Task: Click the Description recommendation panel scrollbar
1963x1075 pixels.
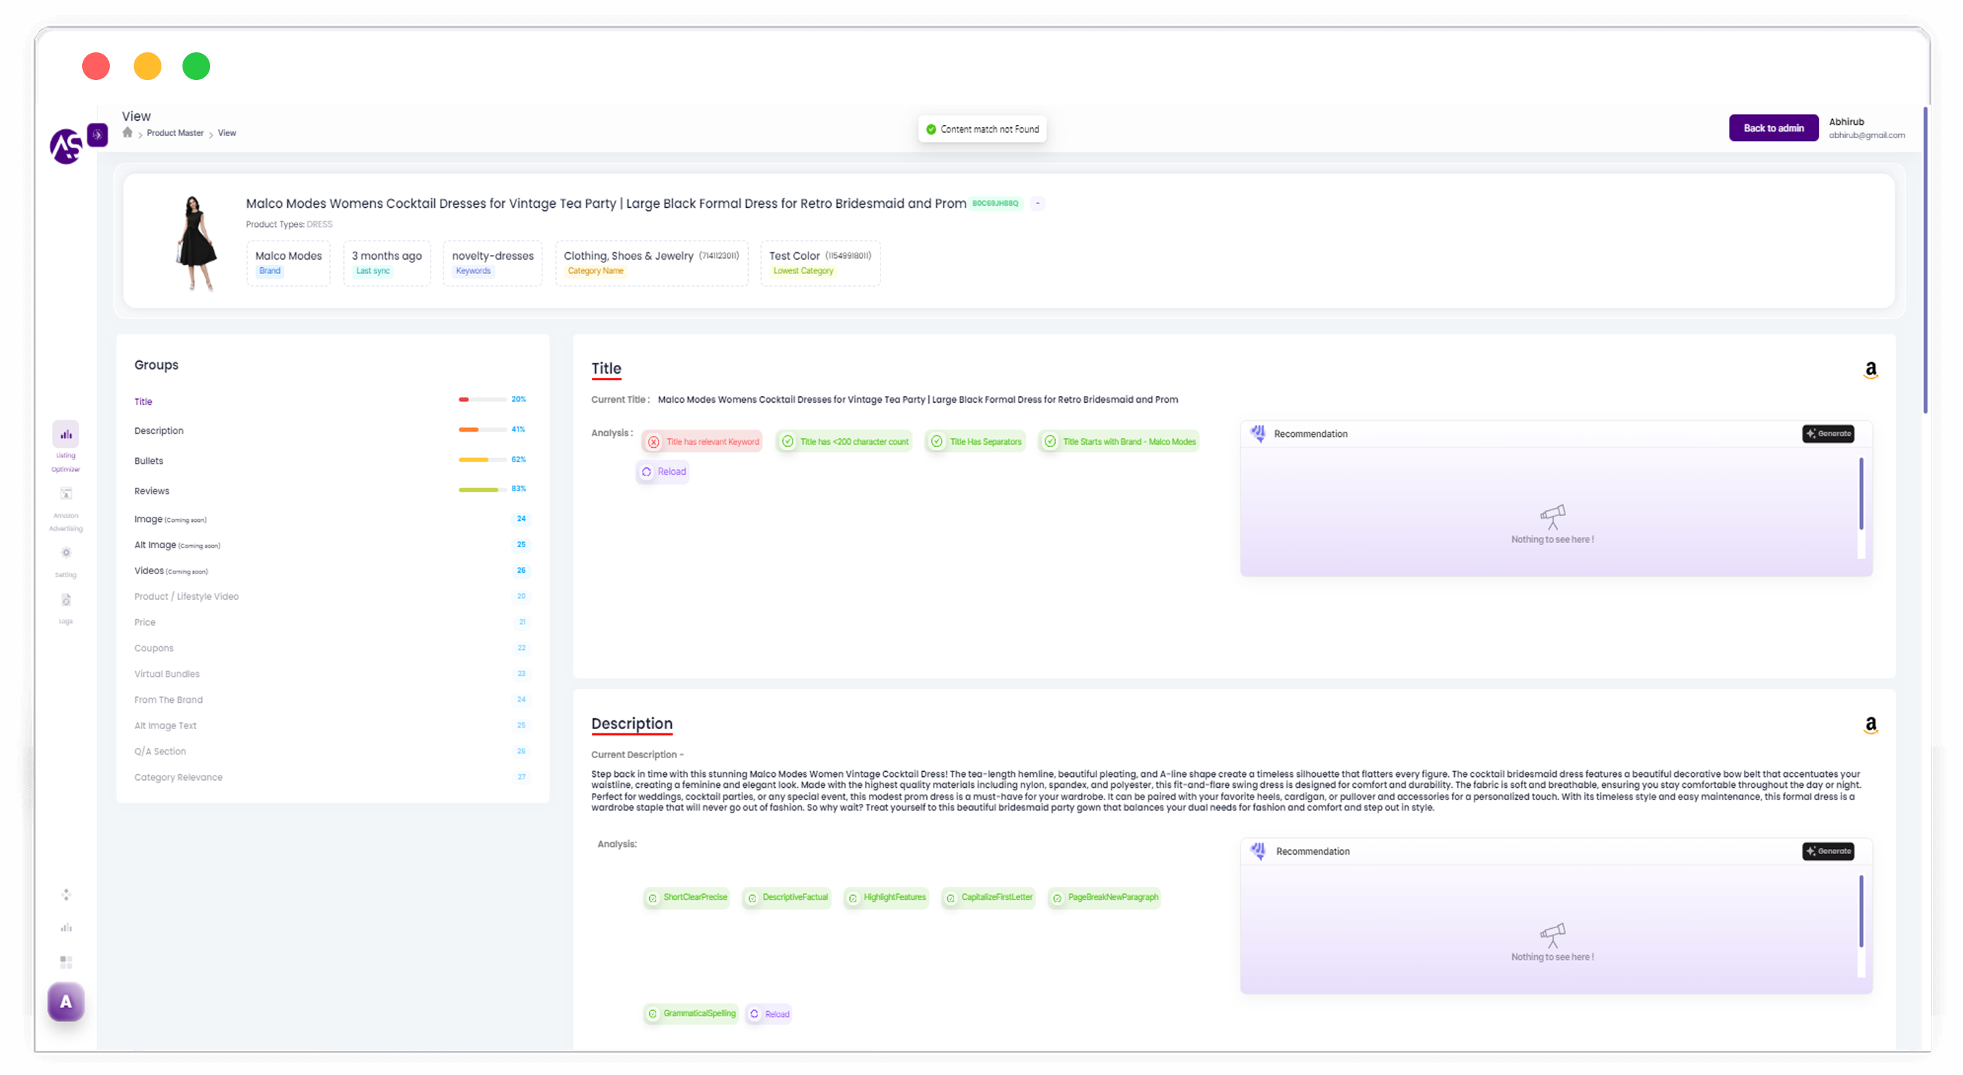Action: [1860, 911]
